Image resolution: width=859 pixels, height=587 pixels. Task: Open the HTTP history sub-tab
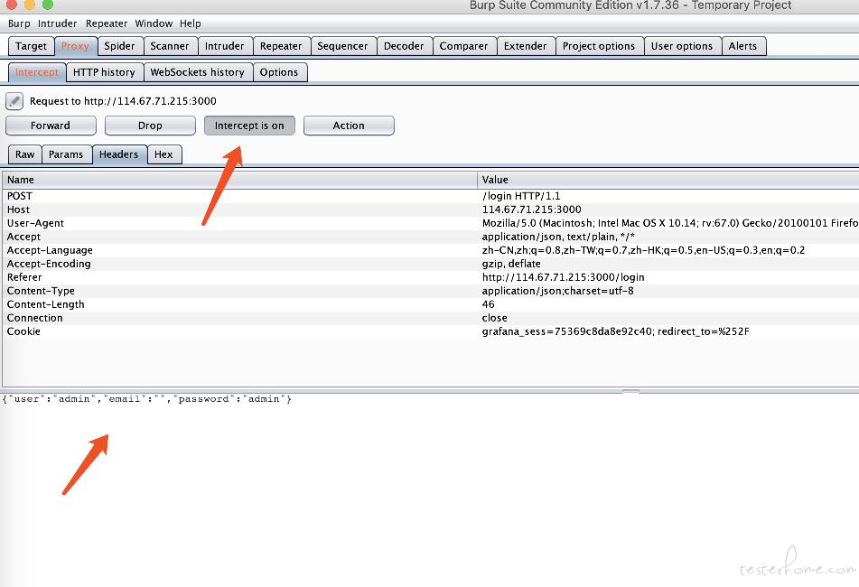coord(104,72)
